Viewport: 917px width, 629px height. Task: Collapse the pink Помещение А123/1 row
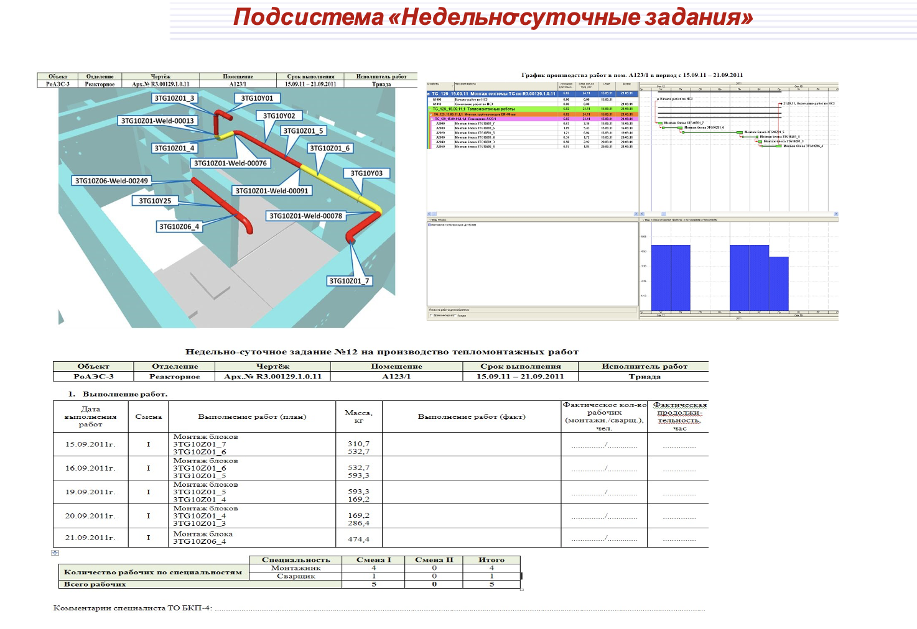tap(432, 119)
